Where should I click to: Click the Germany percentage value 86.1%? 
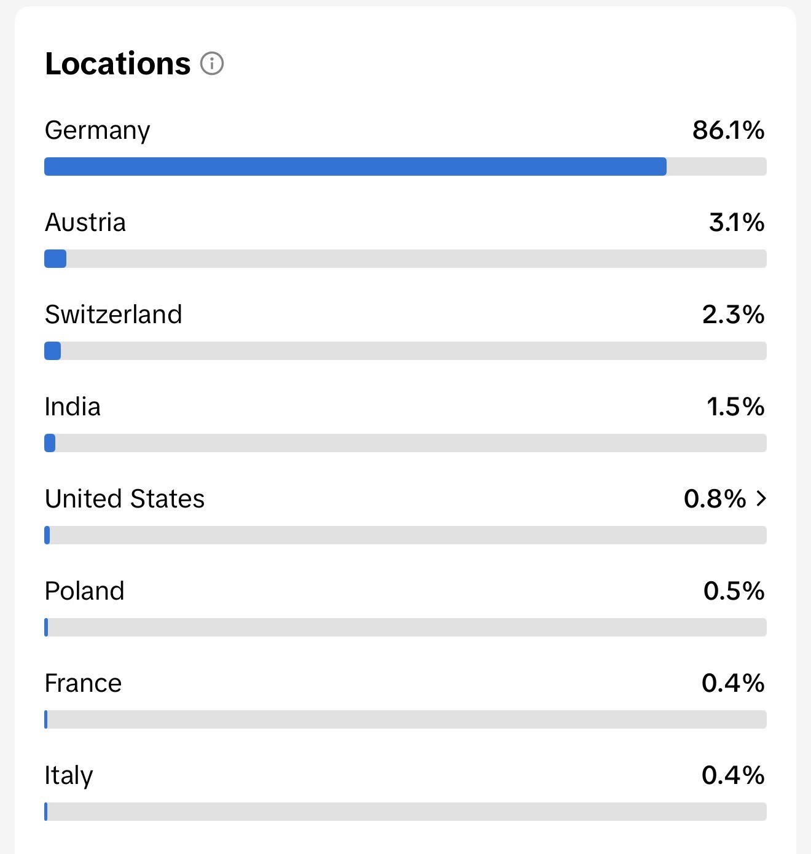tap(727, 130)
